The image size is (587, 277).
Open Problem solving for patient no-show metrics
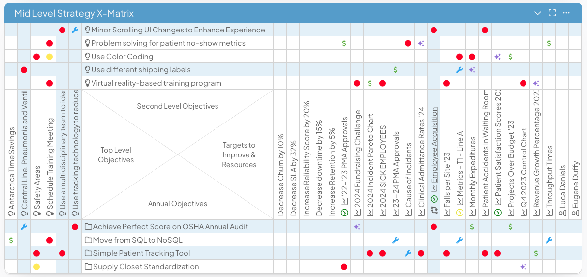click(x=168, y=43)
